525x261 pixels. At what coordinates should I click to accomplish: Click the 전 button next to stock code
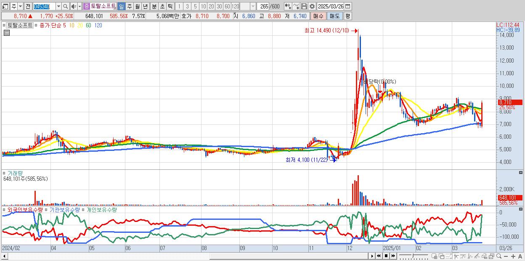[29, 6]
